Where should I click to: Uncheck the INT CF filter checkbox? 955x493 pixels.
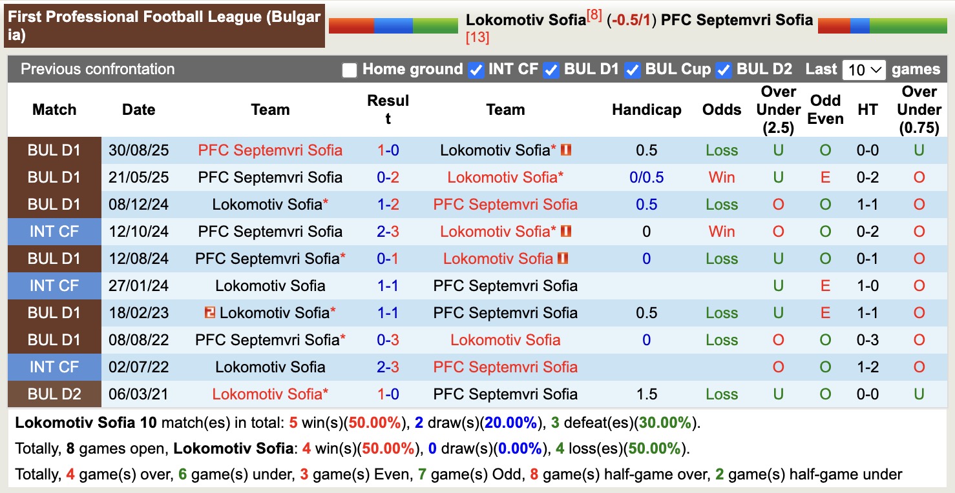tap(476, 70)
